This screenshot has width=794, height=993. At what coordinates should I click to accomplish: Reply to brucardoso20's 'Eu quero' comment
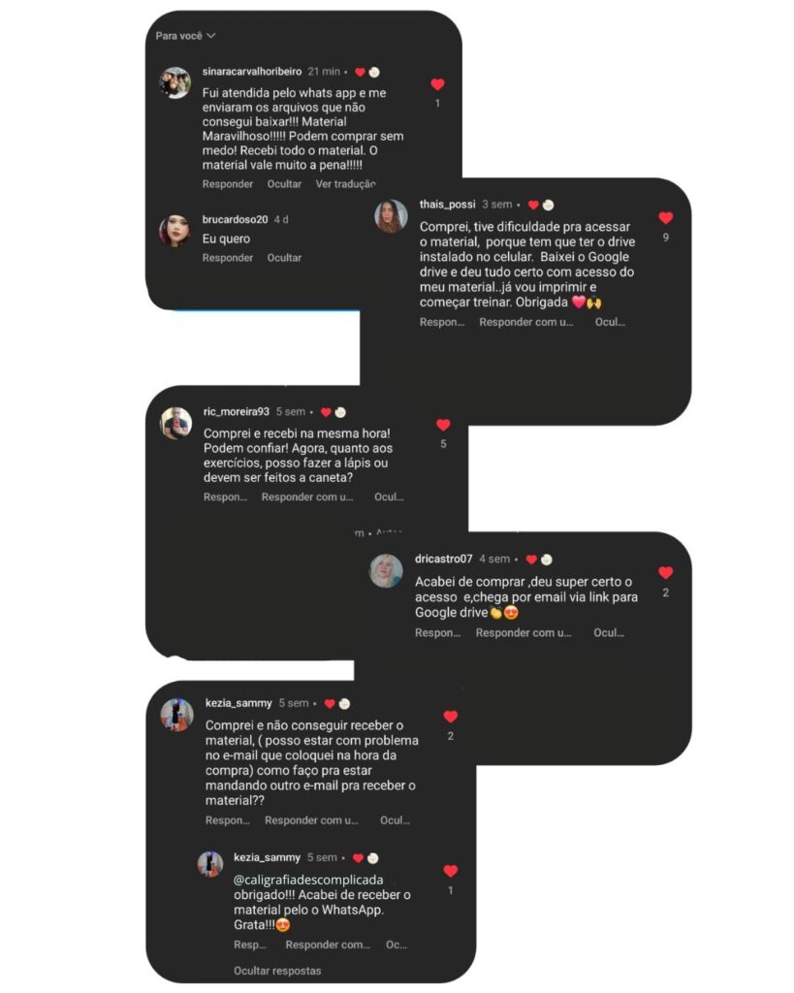pyautogui.click(x=227, y=258)
